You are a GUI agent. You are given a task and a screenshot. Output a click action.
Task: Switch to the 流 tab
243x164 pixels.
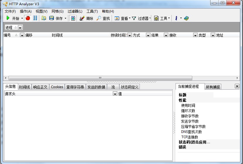coord(113,87)
